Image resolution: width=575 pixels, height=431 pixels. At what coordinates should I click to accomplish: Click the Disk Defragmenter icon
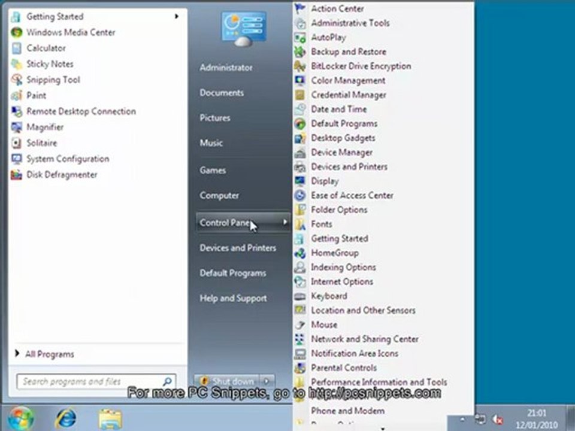tap(17, 174)
